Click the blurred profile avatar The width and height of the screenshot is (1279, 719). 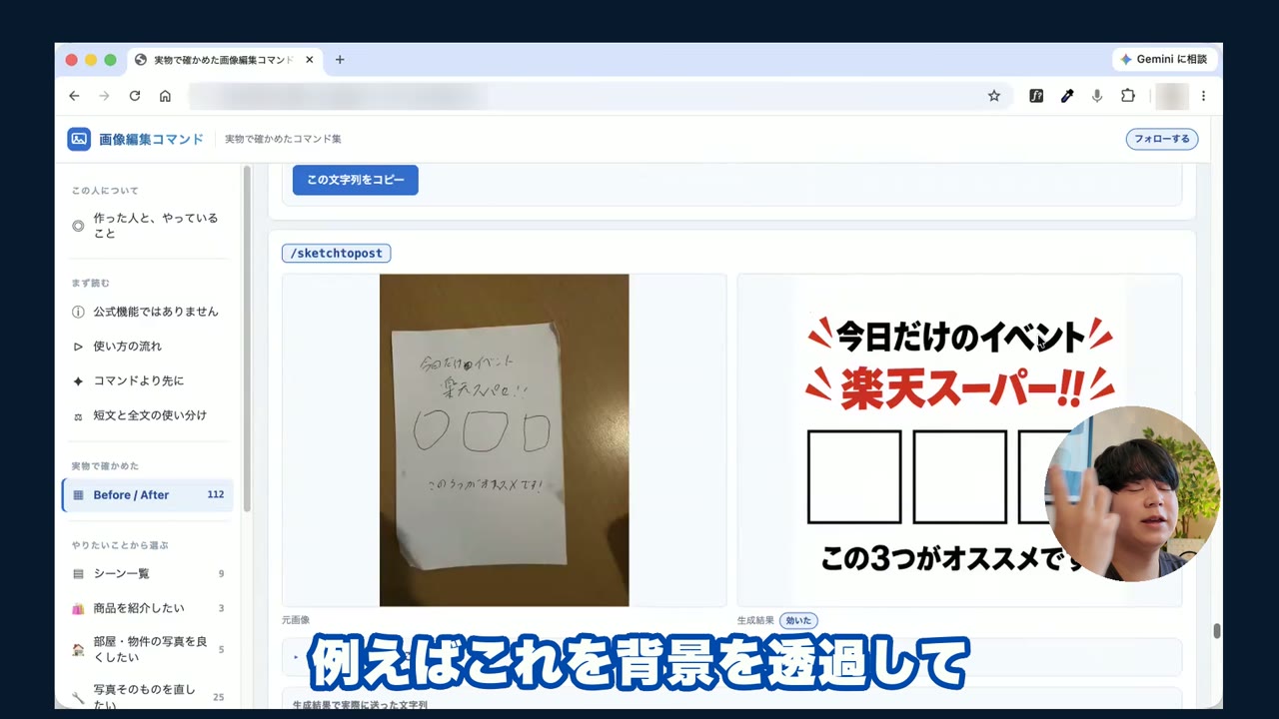1171,96
